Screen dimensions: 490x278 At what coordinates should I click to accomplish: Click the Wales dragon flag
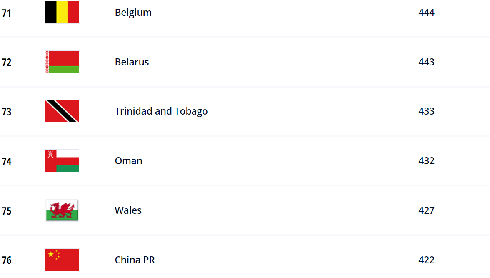pos(62,210)
